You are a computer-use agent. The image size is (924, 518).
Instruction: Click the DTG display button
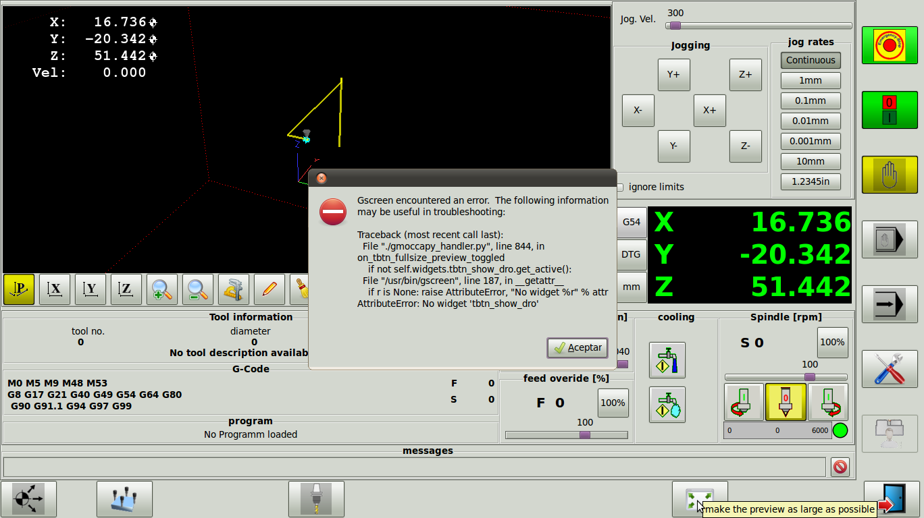[x=631, y=254]
